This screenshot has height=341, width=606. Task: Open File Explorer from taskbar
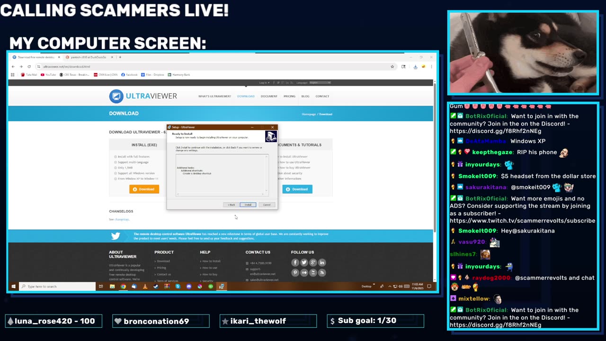[112, 286]
